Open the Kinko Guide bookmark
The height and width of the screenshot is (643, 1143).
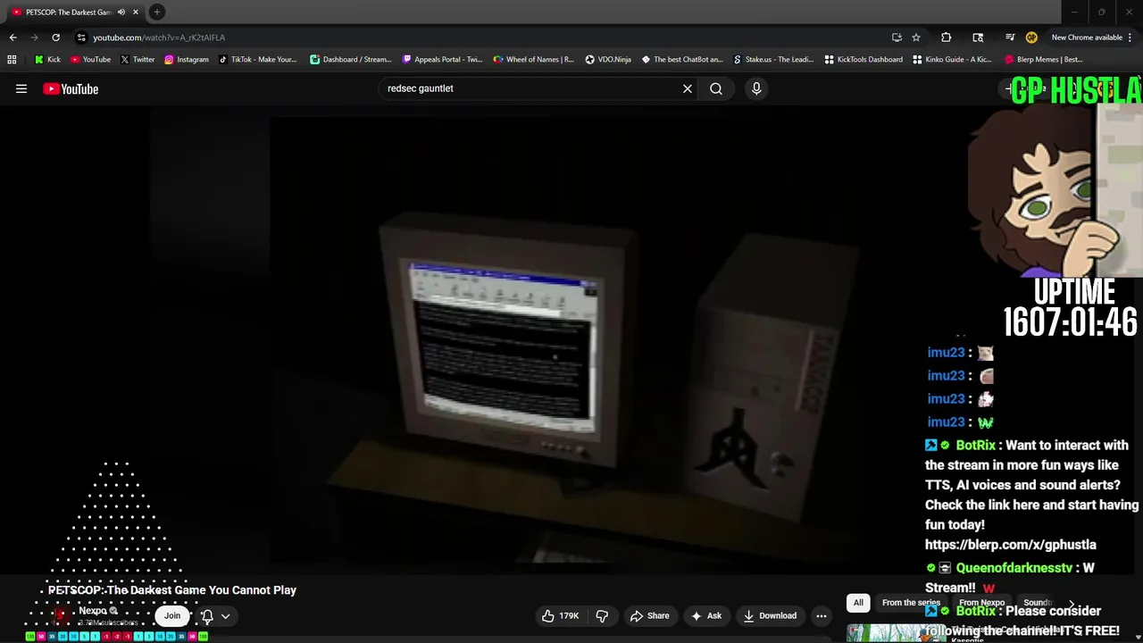pyautogui.click(x=954, y=60)
